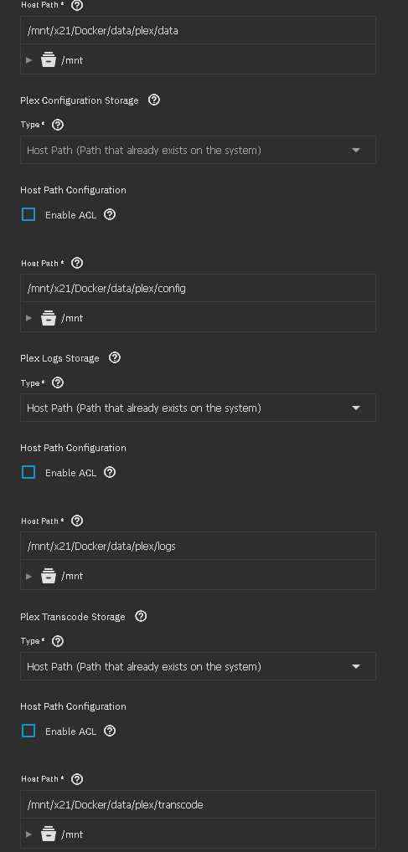Enable ACL checkbox under Plex Transcode Storage
This screenshot has width=408, height=852.
pos(28,731)
